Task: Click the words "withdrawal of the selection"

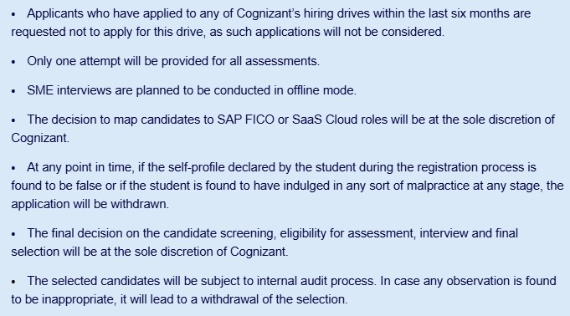Action: 274,299
